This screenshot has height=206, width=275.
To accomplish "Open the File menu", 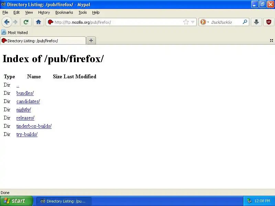I will point(5,12).
